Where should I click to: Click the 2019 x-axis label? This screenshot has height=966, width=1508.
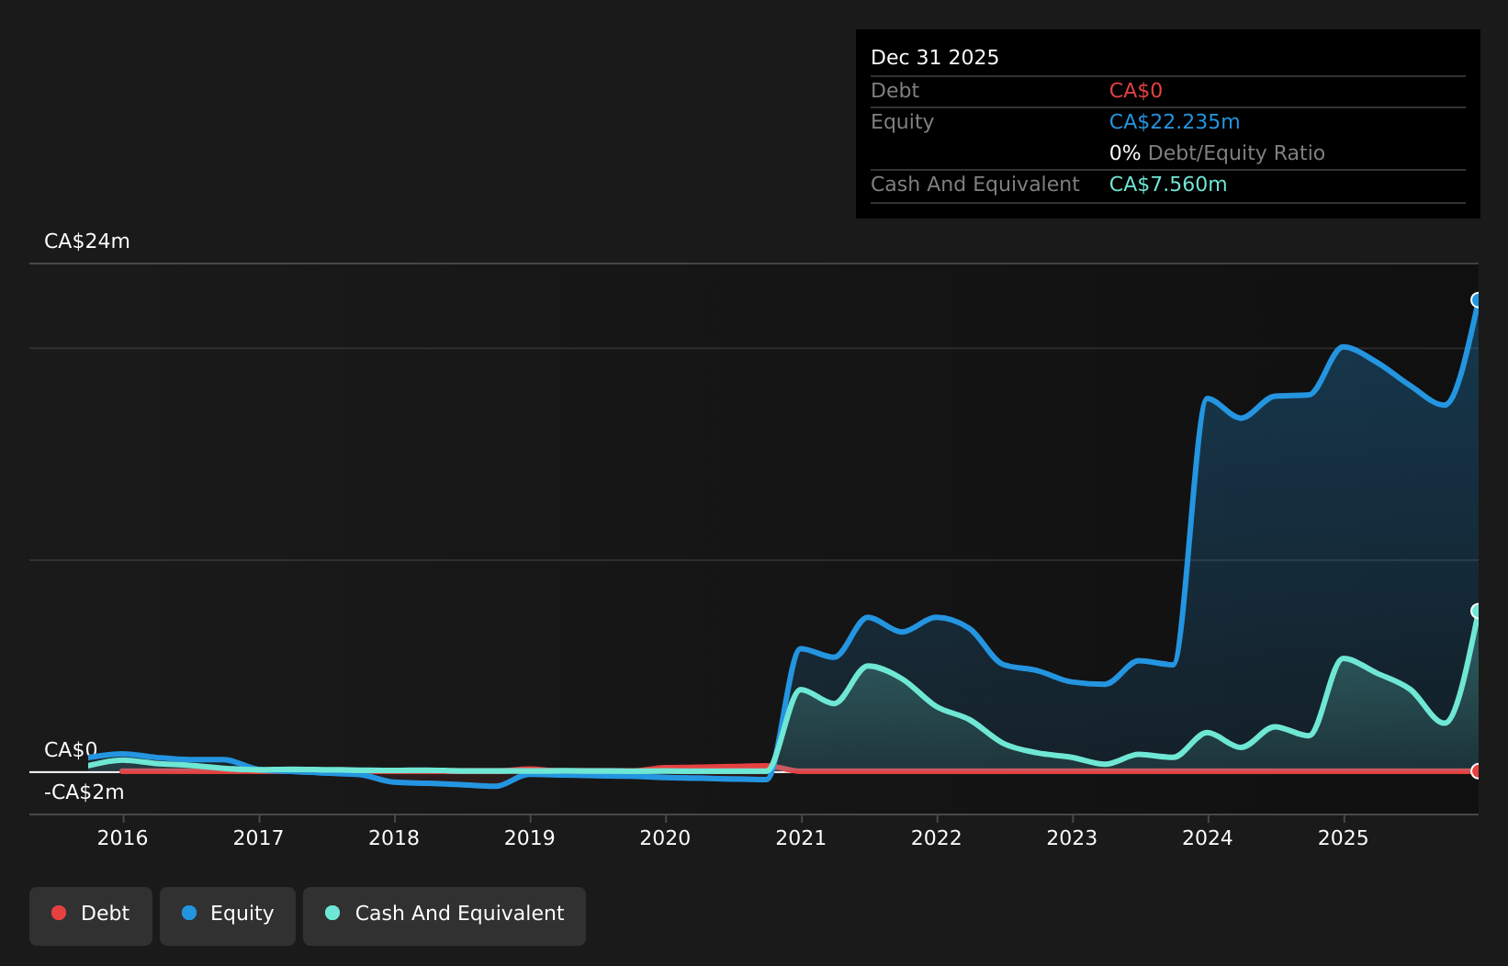click(x=530, y=837)
